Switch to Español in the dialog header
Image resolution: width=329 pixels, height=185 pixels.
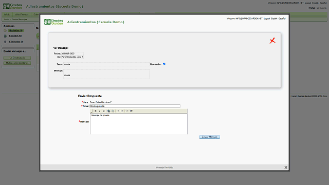(x=282, y=18)
